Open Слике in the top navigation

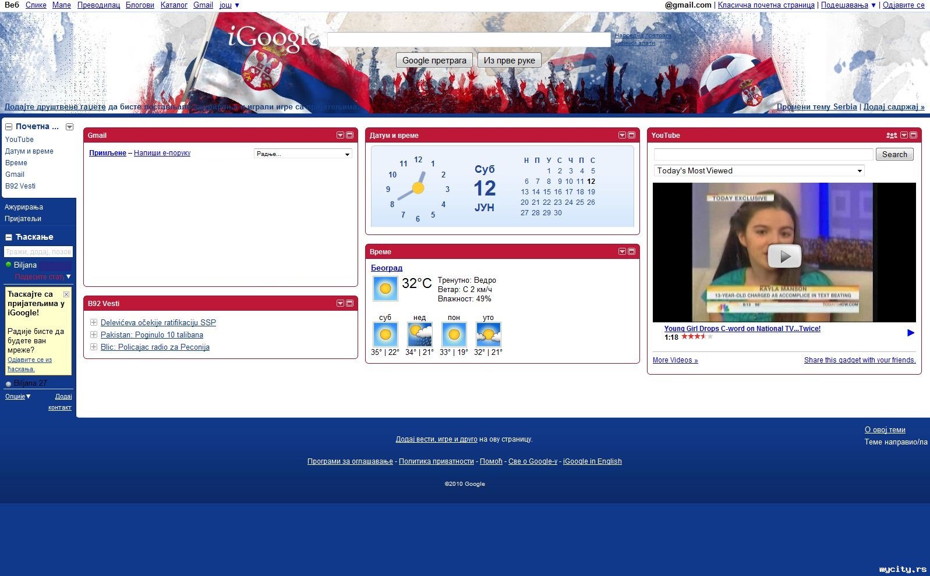click(x=36, y=5)
